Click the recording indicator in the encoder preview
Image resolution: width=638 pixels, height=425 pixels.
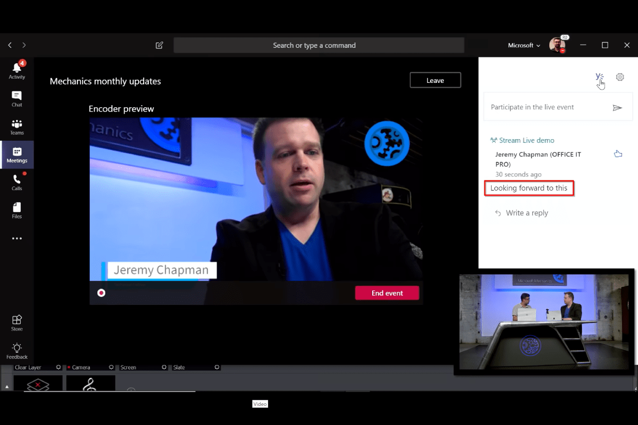101,293
